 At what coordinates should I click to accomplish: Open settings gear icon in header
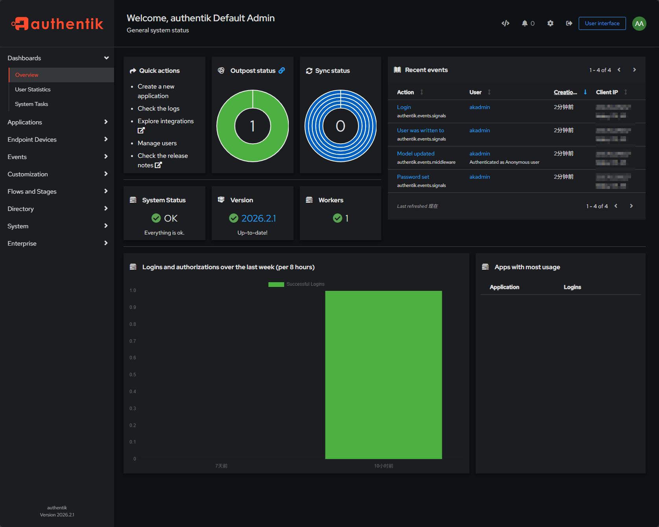pyautogui.click(x=550, y=24)
